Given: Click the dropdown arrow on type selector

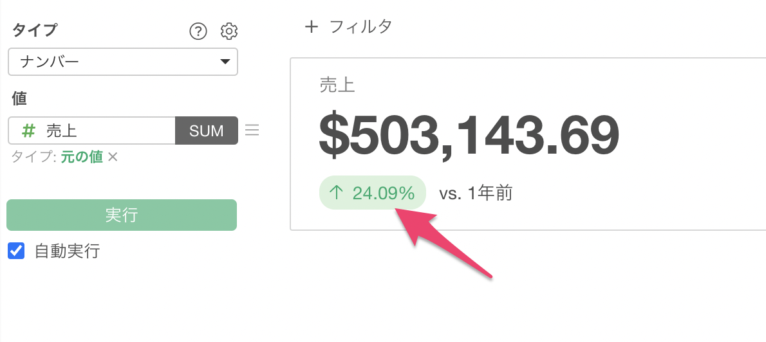Looking at the screenshot, I should click(225, 62).
